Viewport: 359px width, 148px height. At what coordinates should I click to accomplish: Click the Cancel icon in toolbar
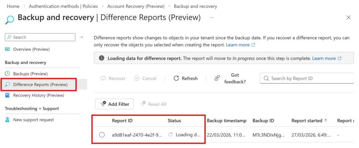coord(137,78)
